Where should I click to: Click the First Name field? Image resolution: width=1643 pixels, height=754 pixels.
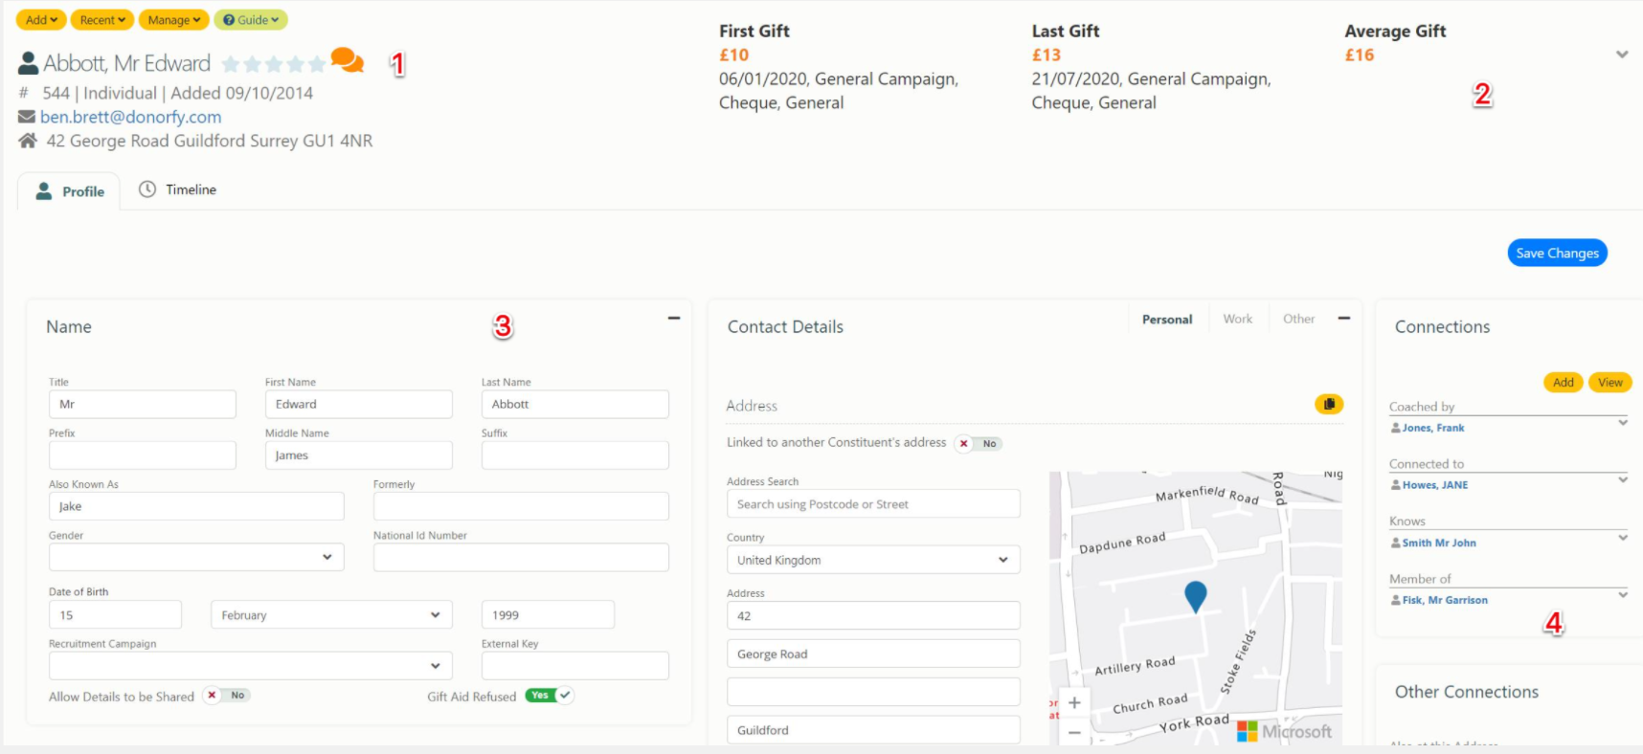359,404
